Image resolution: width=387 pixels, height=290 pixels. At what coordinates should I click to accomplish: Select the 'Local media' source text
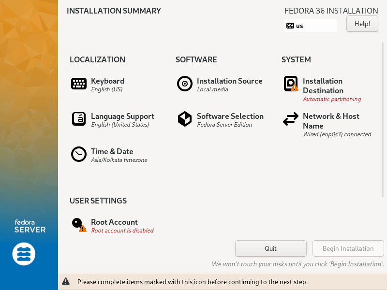click(x=212, y=89)
